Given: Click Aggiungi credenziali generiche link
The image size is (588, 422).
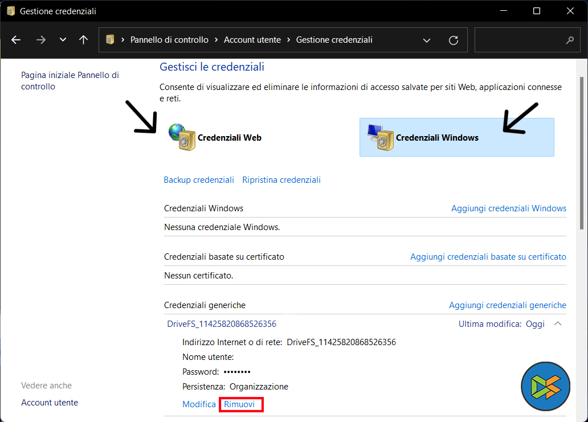Looking at the screenshot, I should pos(507,305).
